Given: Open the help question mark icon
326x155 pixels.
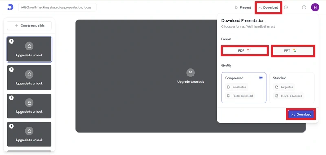Looking at the screenshot, I should (x=304, y=7).
